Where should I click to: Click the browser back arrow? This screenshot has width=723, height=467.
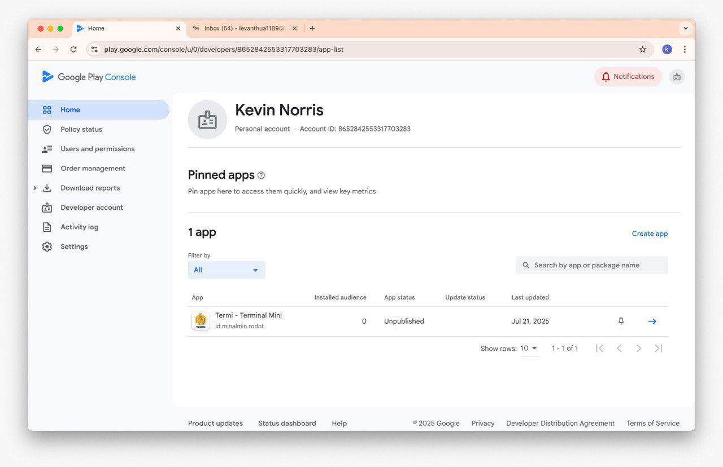pyautogui.click(x=38, y=50)
